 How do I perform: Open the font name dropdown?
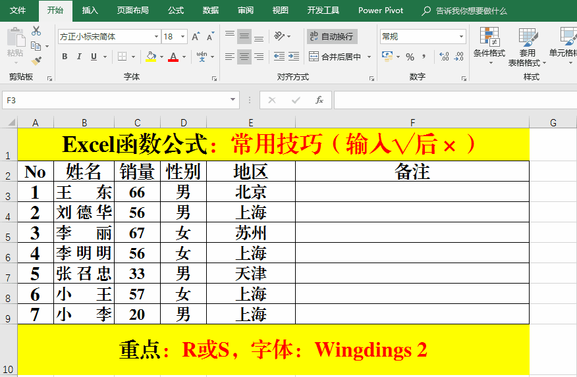(x=156, y=37)
